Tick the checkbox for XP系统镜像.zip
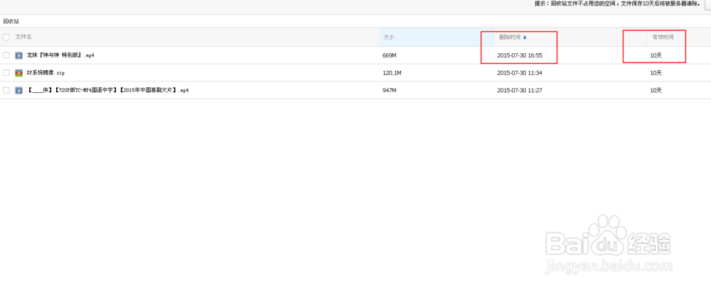Viewport: 711px width, 290px height. tap(6, 73)
